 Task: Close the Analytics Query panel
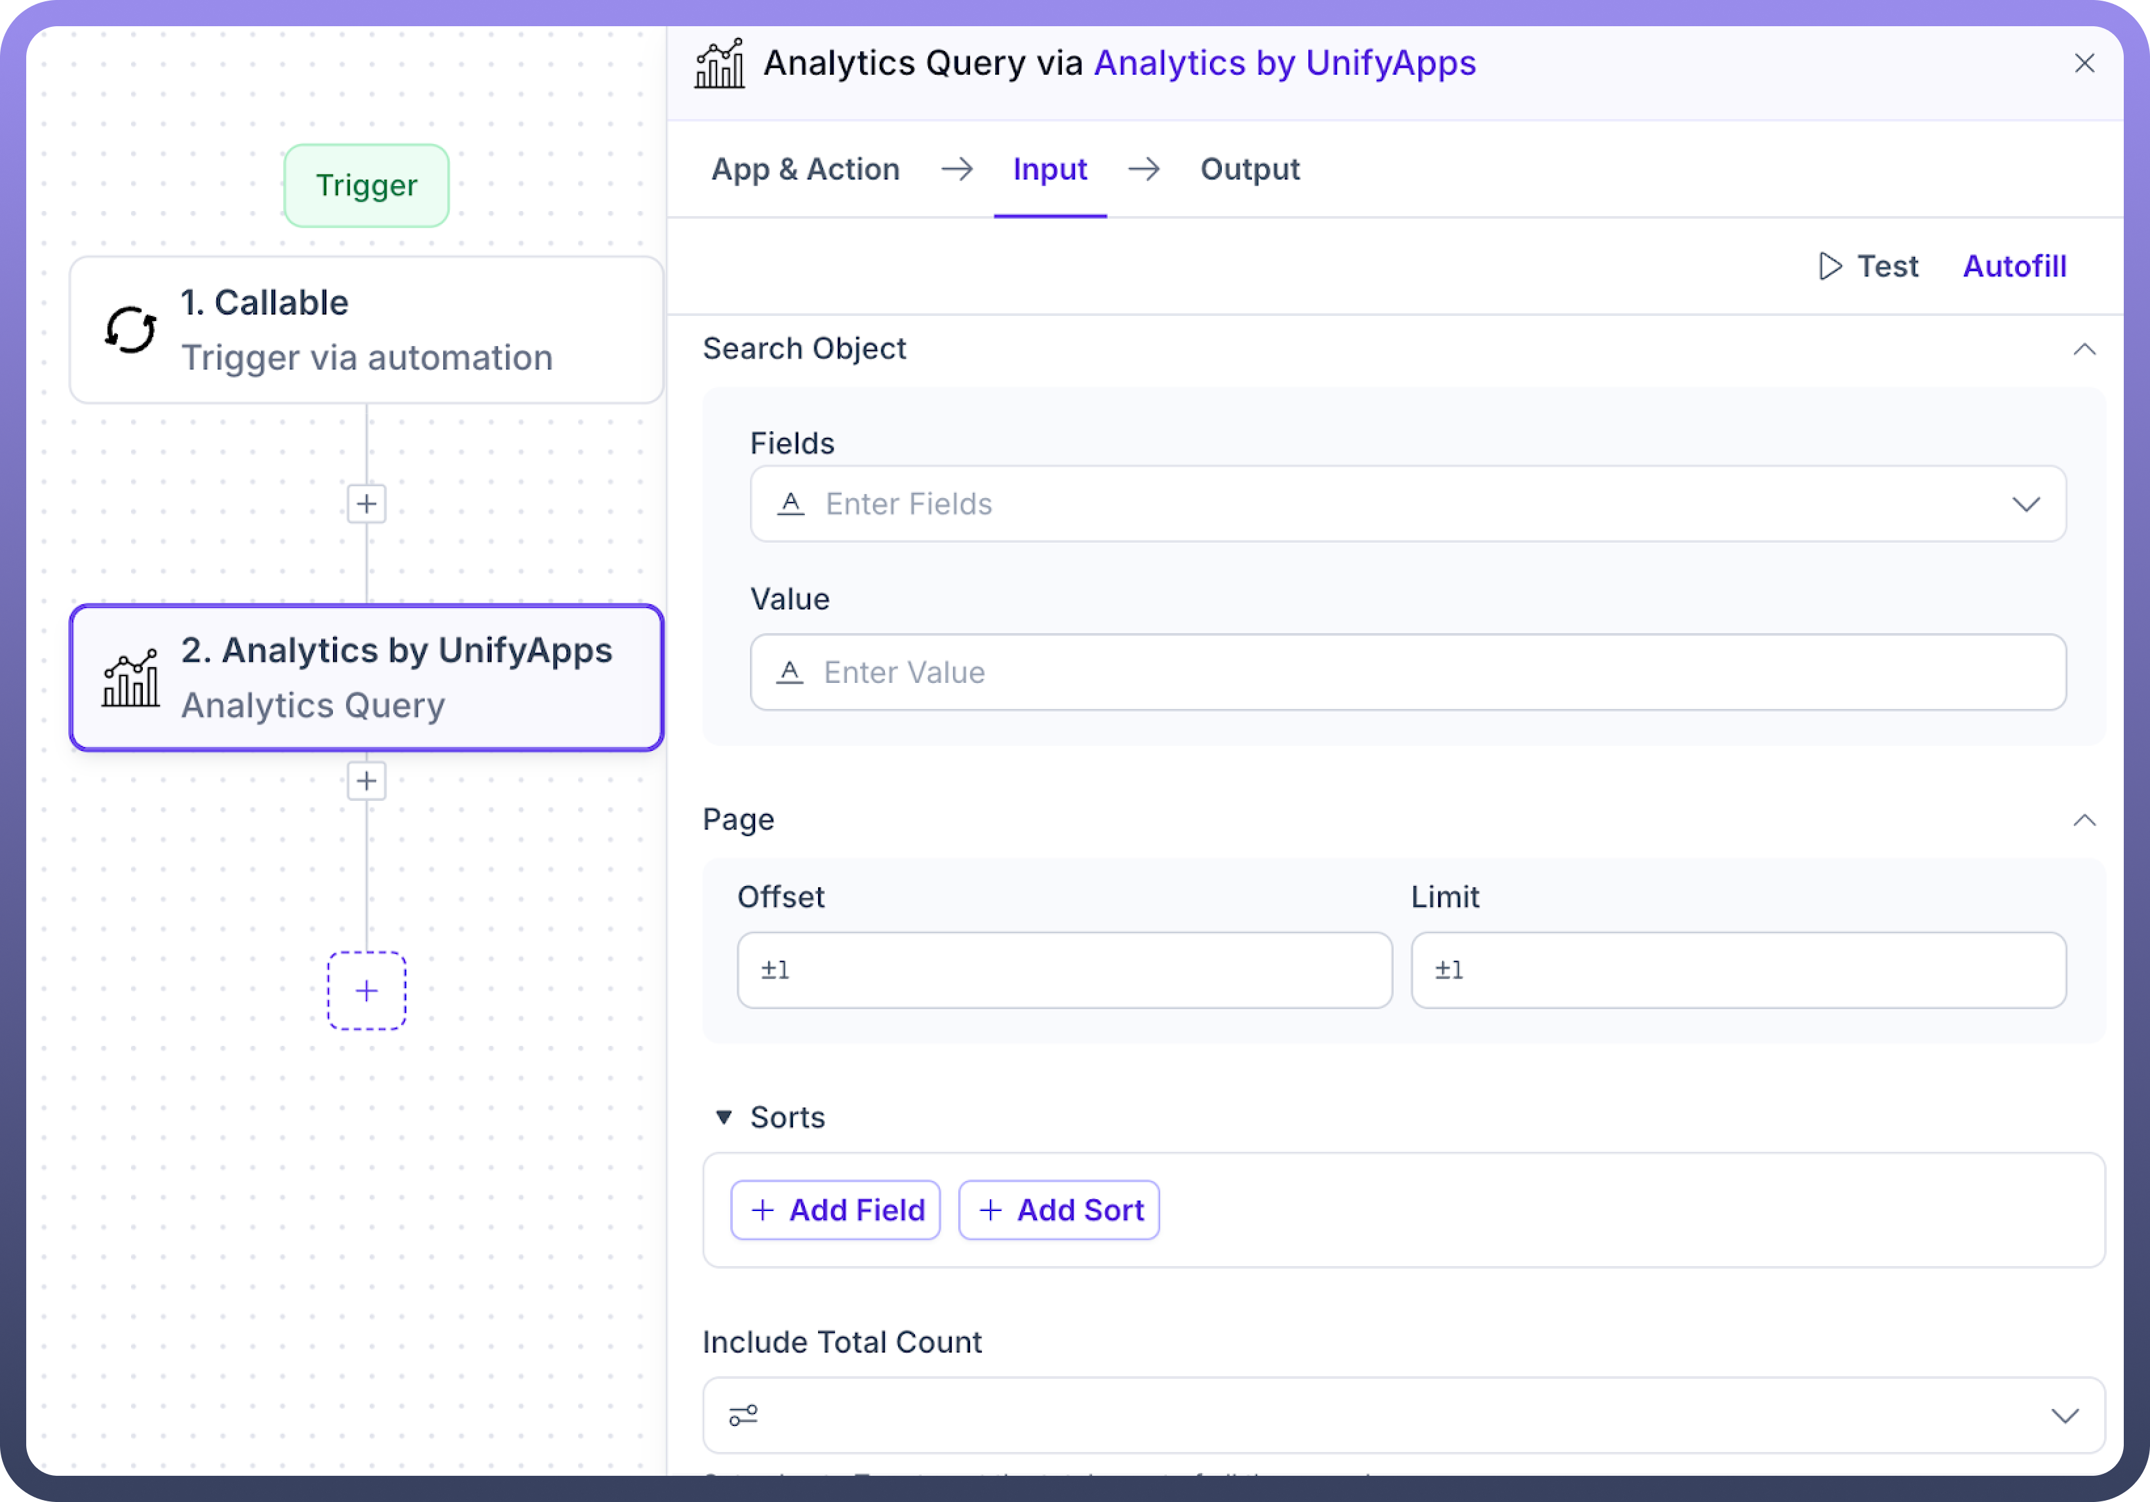click(2084, 64)
